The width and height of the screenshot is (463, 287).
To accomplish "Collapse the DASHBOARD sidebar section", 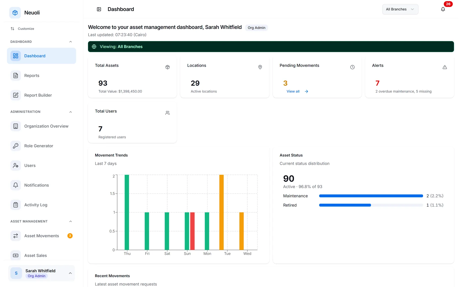I will [x=71, y=42].
